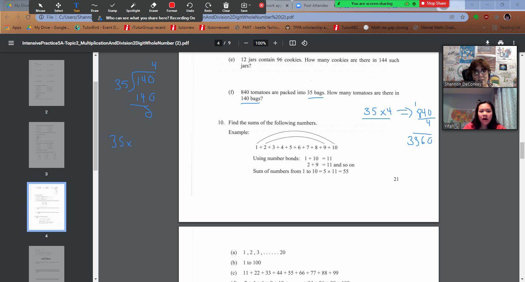Open the browser profile avatar
This screenshot has height=282, width=525.
(x=507, y=17)
